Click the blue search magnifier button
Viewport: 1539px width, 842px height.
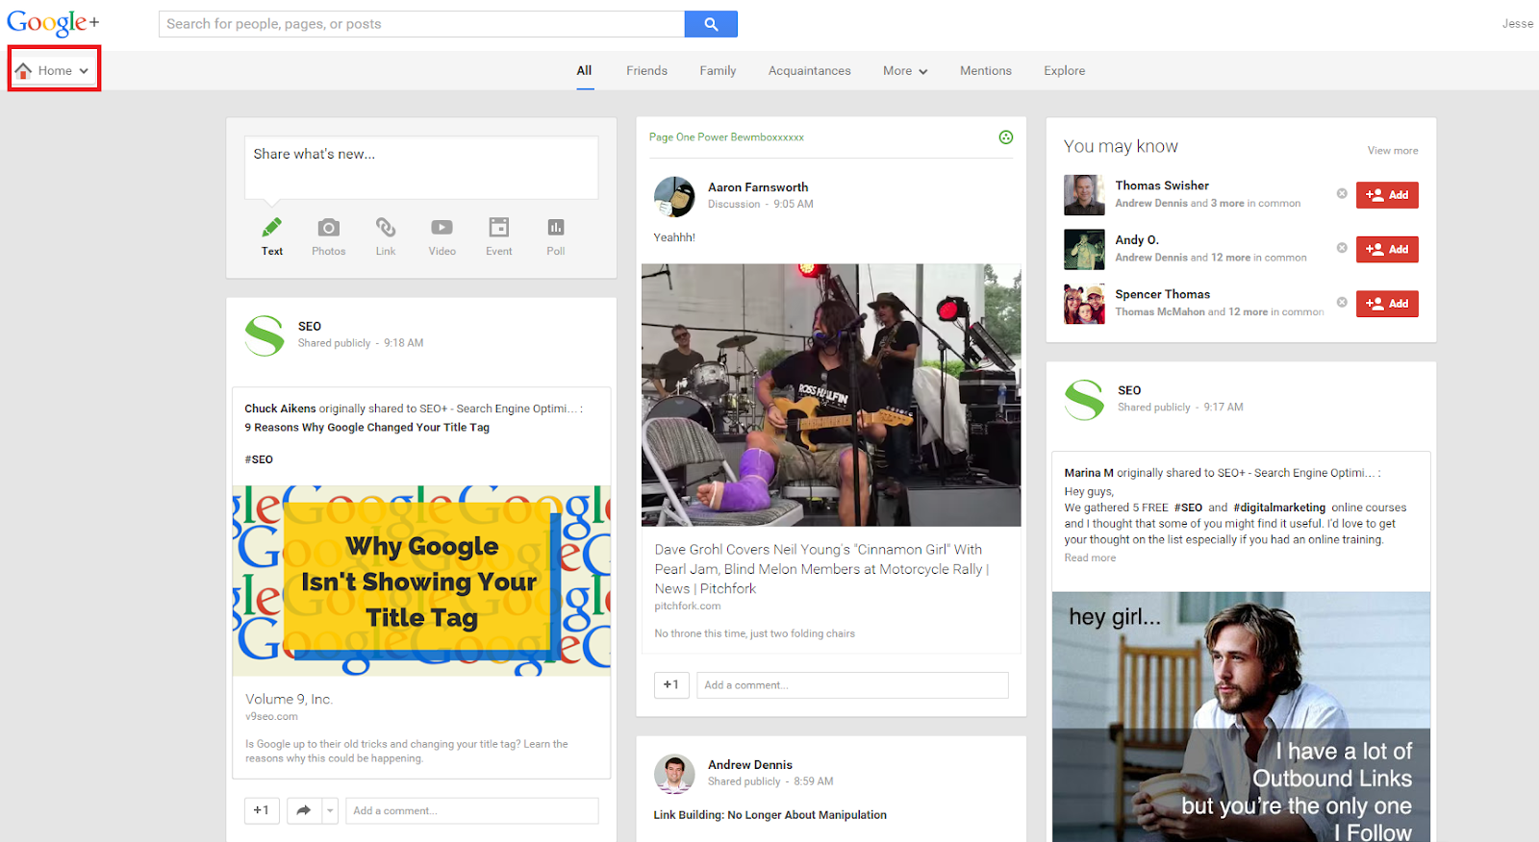click(x=711, y=24)
